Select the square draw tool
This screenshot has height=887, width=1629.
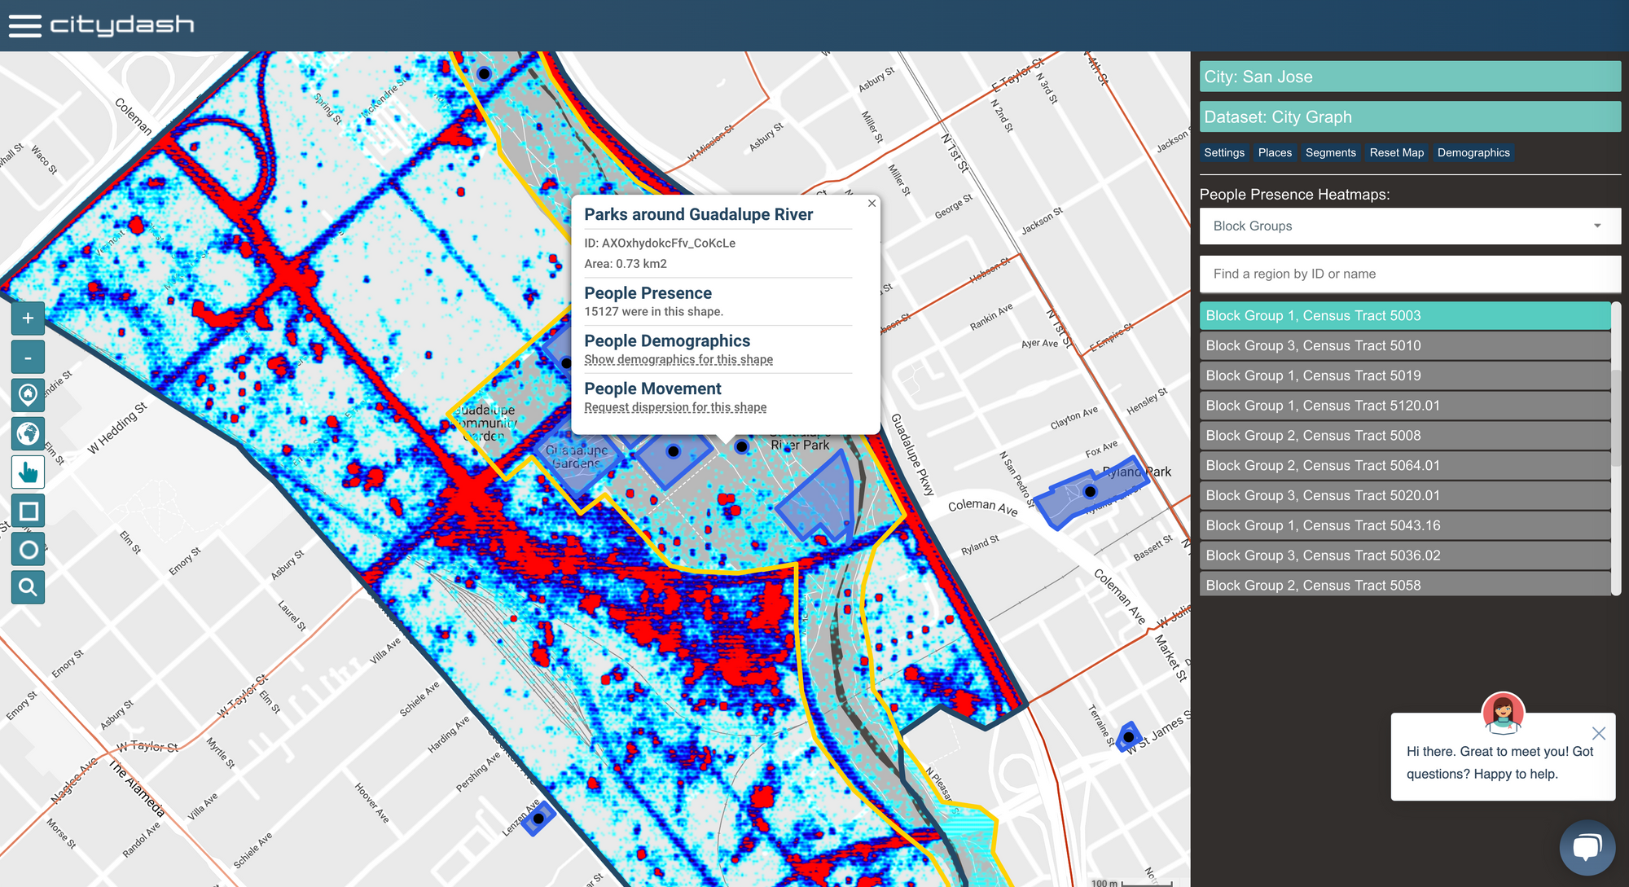coord(28,511)
